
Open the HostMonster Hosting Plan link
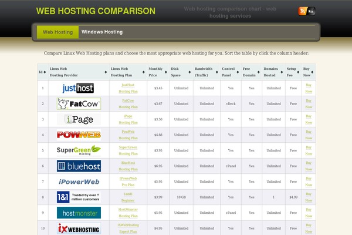click(x=128, y=213)
